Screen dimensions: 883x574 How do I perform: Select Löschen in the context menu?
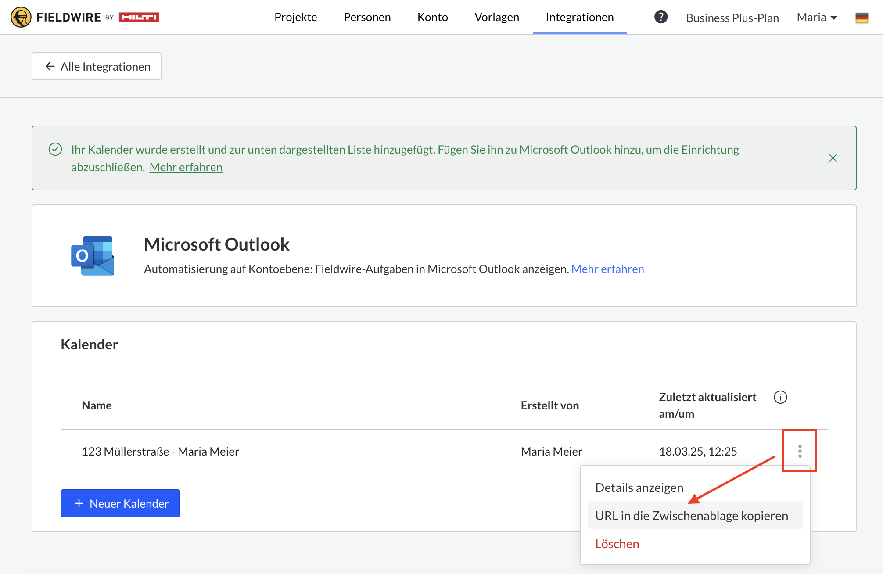tap(617, 544)
